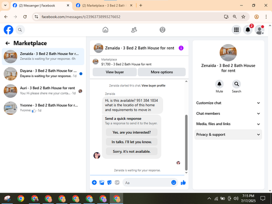This screenshot has height=204, width=272.
Task: Choose a sticker in composer
Action: coord(109,182)
